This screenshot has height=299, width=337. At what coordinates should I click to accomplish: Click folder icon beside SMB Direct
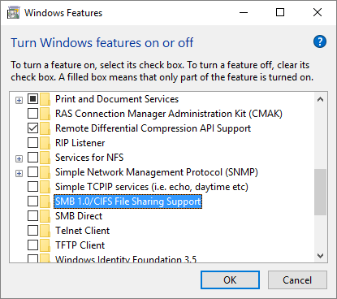tap(45, 216)
